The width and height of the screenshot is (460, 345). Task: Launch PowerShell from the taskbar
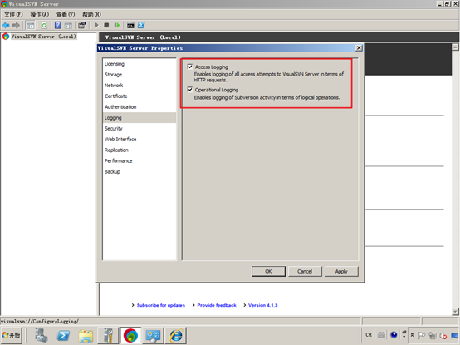[x=63, y=335]
